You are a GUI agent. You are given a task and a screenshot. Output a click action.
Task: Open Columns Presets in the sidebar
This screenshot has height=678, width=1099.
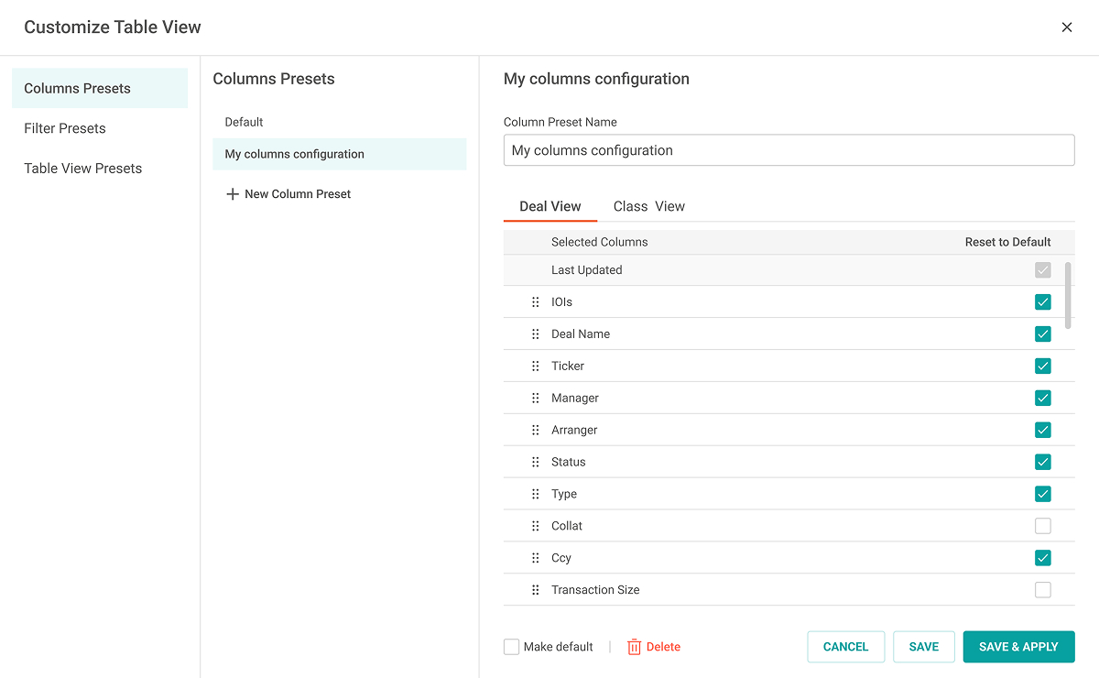[100, 88]
